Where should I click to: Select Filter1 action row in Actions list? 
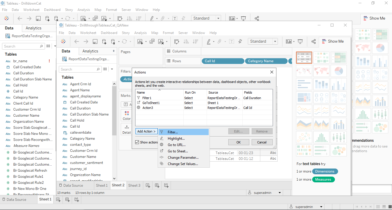click(x=204, y=98)
